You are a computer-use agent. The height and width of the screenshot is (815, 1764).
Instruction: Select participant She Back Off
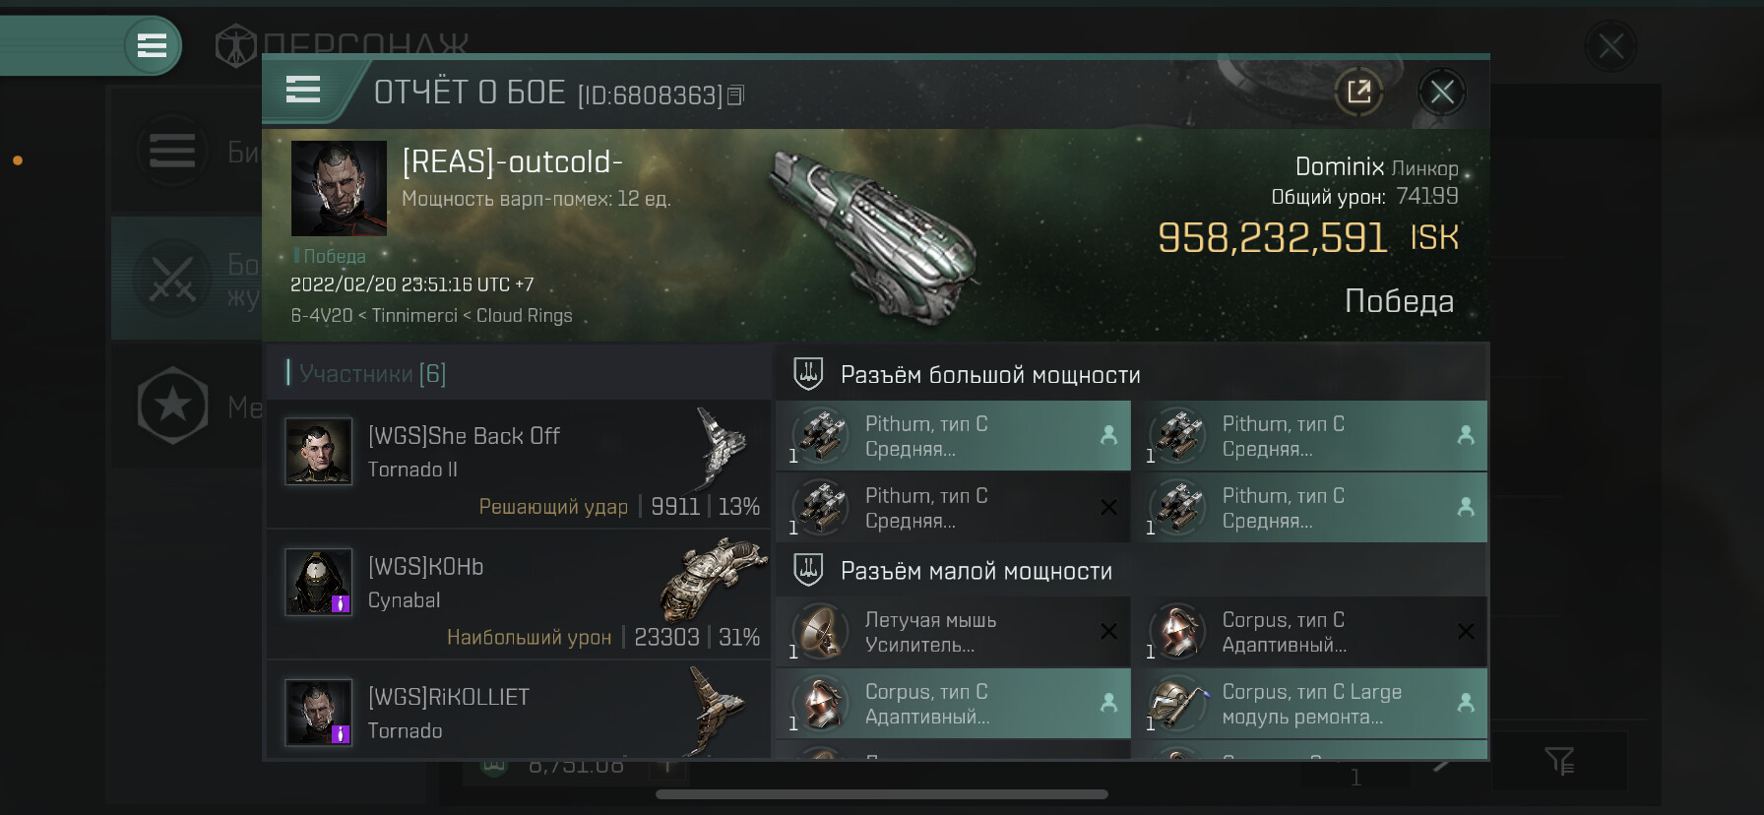(518, 463)
